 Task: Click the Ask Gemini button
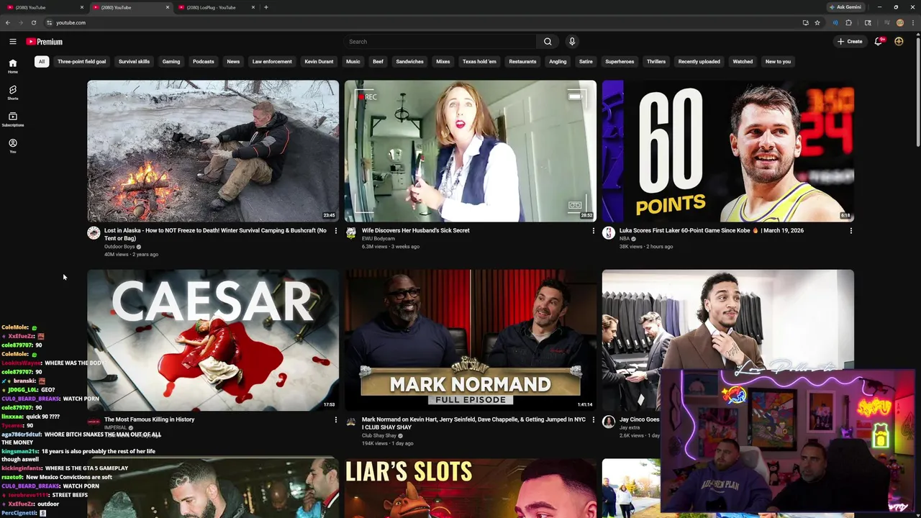tap(845, 7)
